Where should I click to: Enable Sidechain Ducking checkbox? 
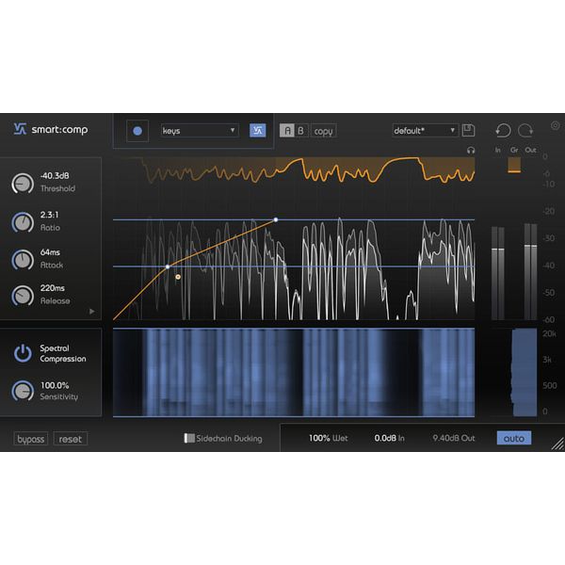point(189,438)
